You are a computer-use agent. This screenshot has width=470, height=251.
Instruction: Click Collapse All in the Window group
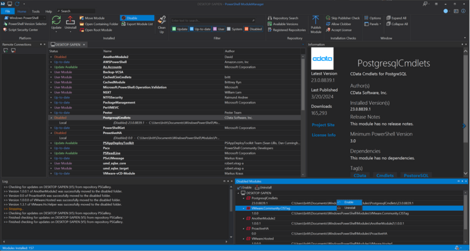397,24
